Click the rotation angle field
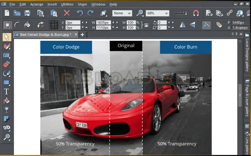Viewport: 251px width, 156px height. [162, 22]
